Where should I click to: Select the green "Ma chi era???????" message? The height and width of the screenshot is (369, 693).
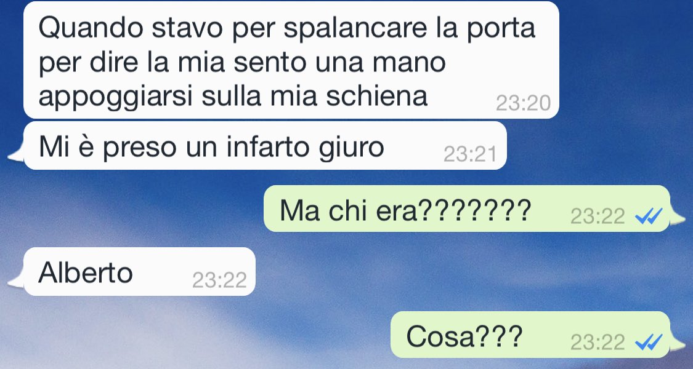tap(467, 208)
